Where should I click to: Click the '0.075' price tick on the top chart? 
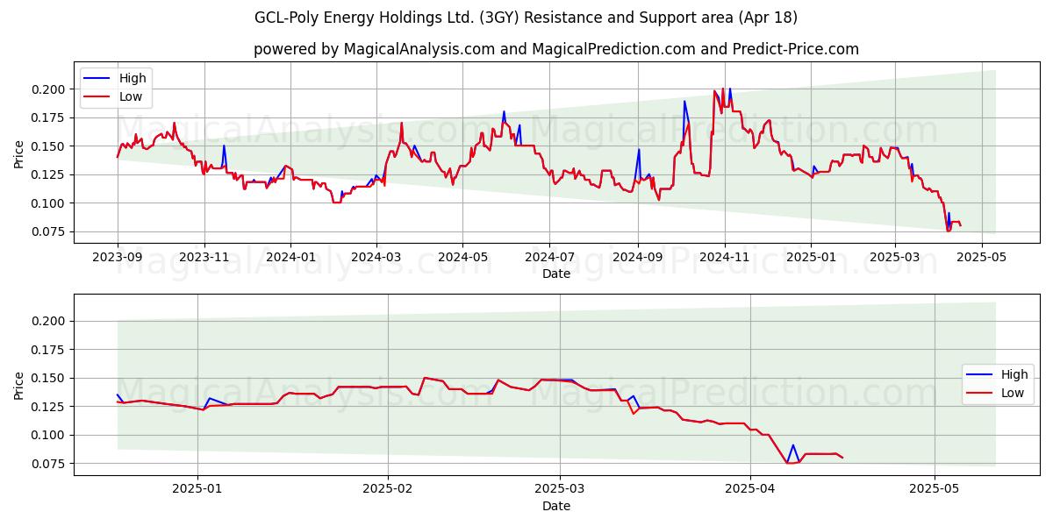tap(49, 231)
